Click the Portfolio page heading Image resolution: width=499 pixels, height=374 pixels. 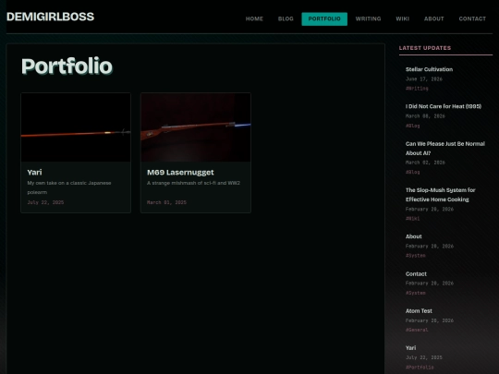coord(67,66)
